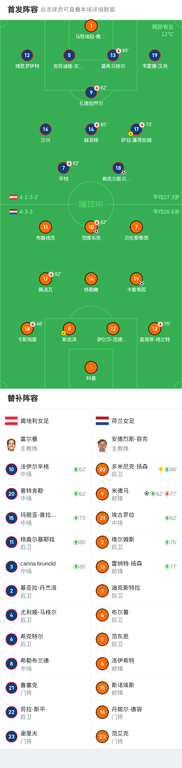Open Netherlands coach 安德烈斯-容克 avatar
The height and width of the screenshot is (768, 182).
pos(102,445)
